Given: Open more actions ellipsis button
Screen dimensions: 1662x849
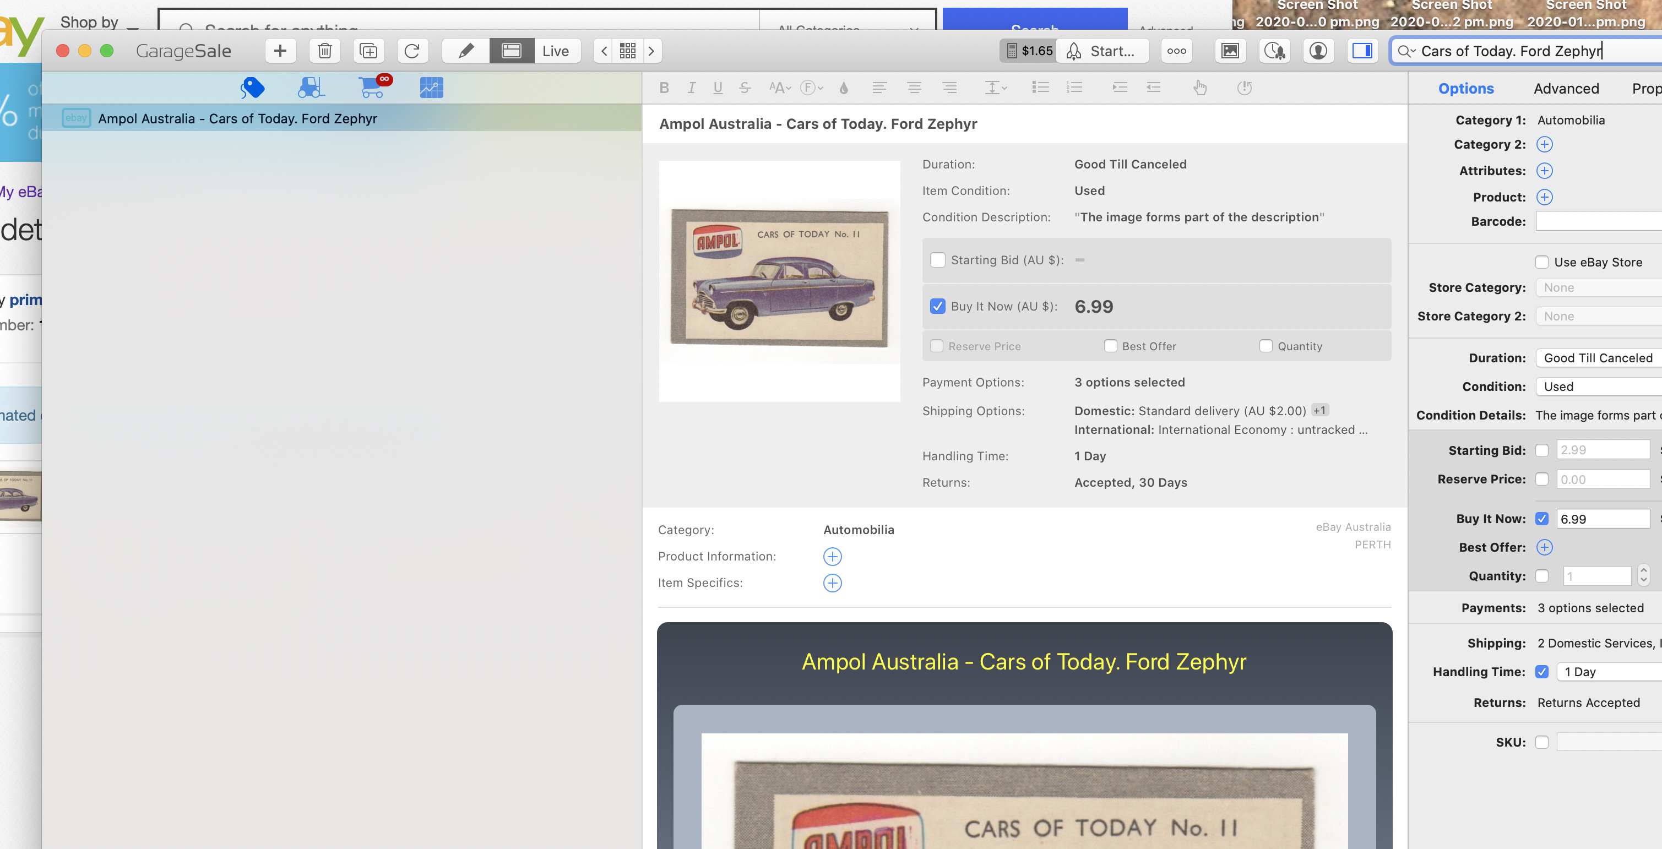Looking at the screenshot, I should 1176,51.
